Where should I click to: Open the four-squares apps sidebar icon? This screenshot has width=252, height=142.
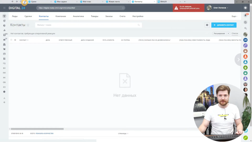(x=4, y=59)
